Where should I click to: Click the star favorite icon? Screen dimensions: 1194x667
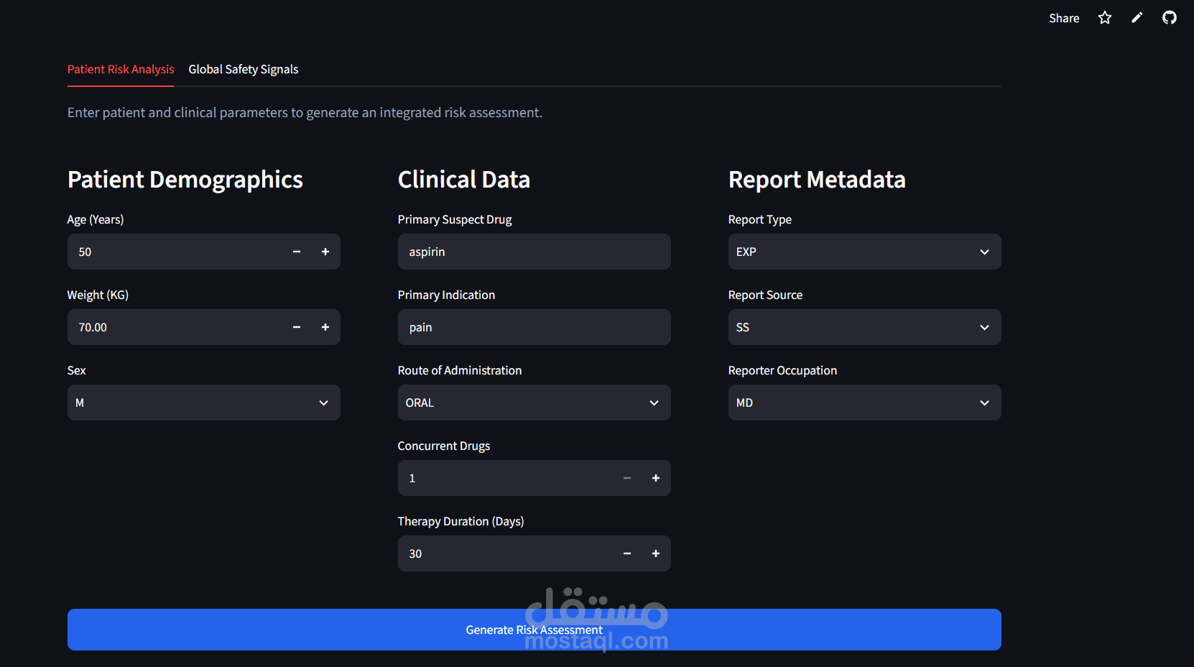pyautogui.click(x=1105, y=18)
